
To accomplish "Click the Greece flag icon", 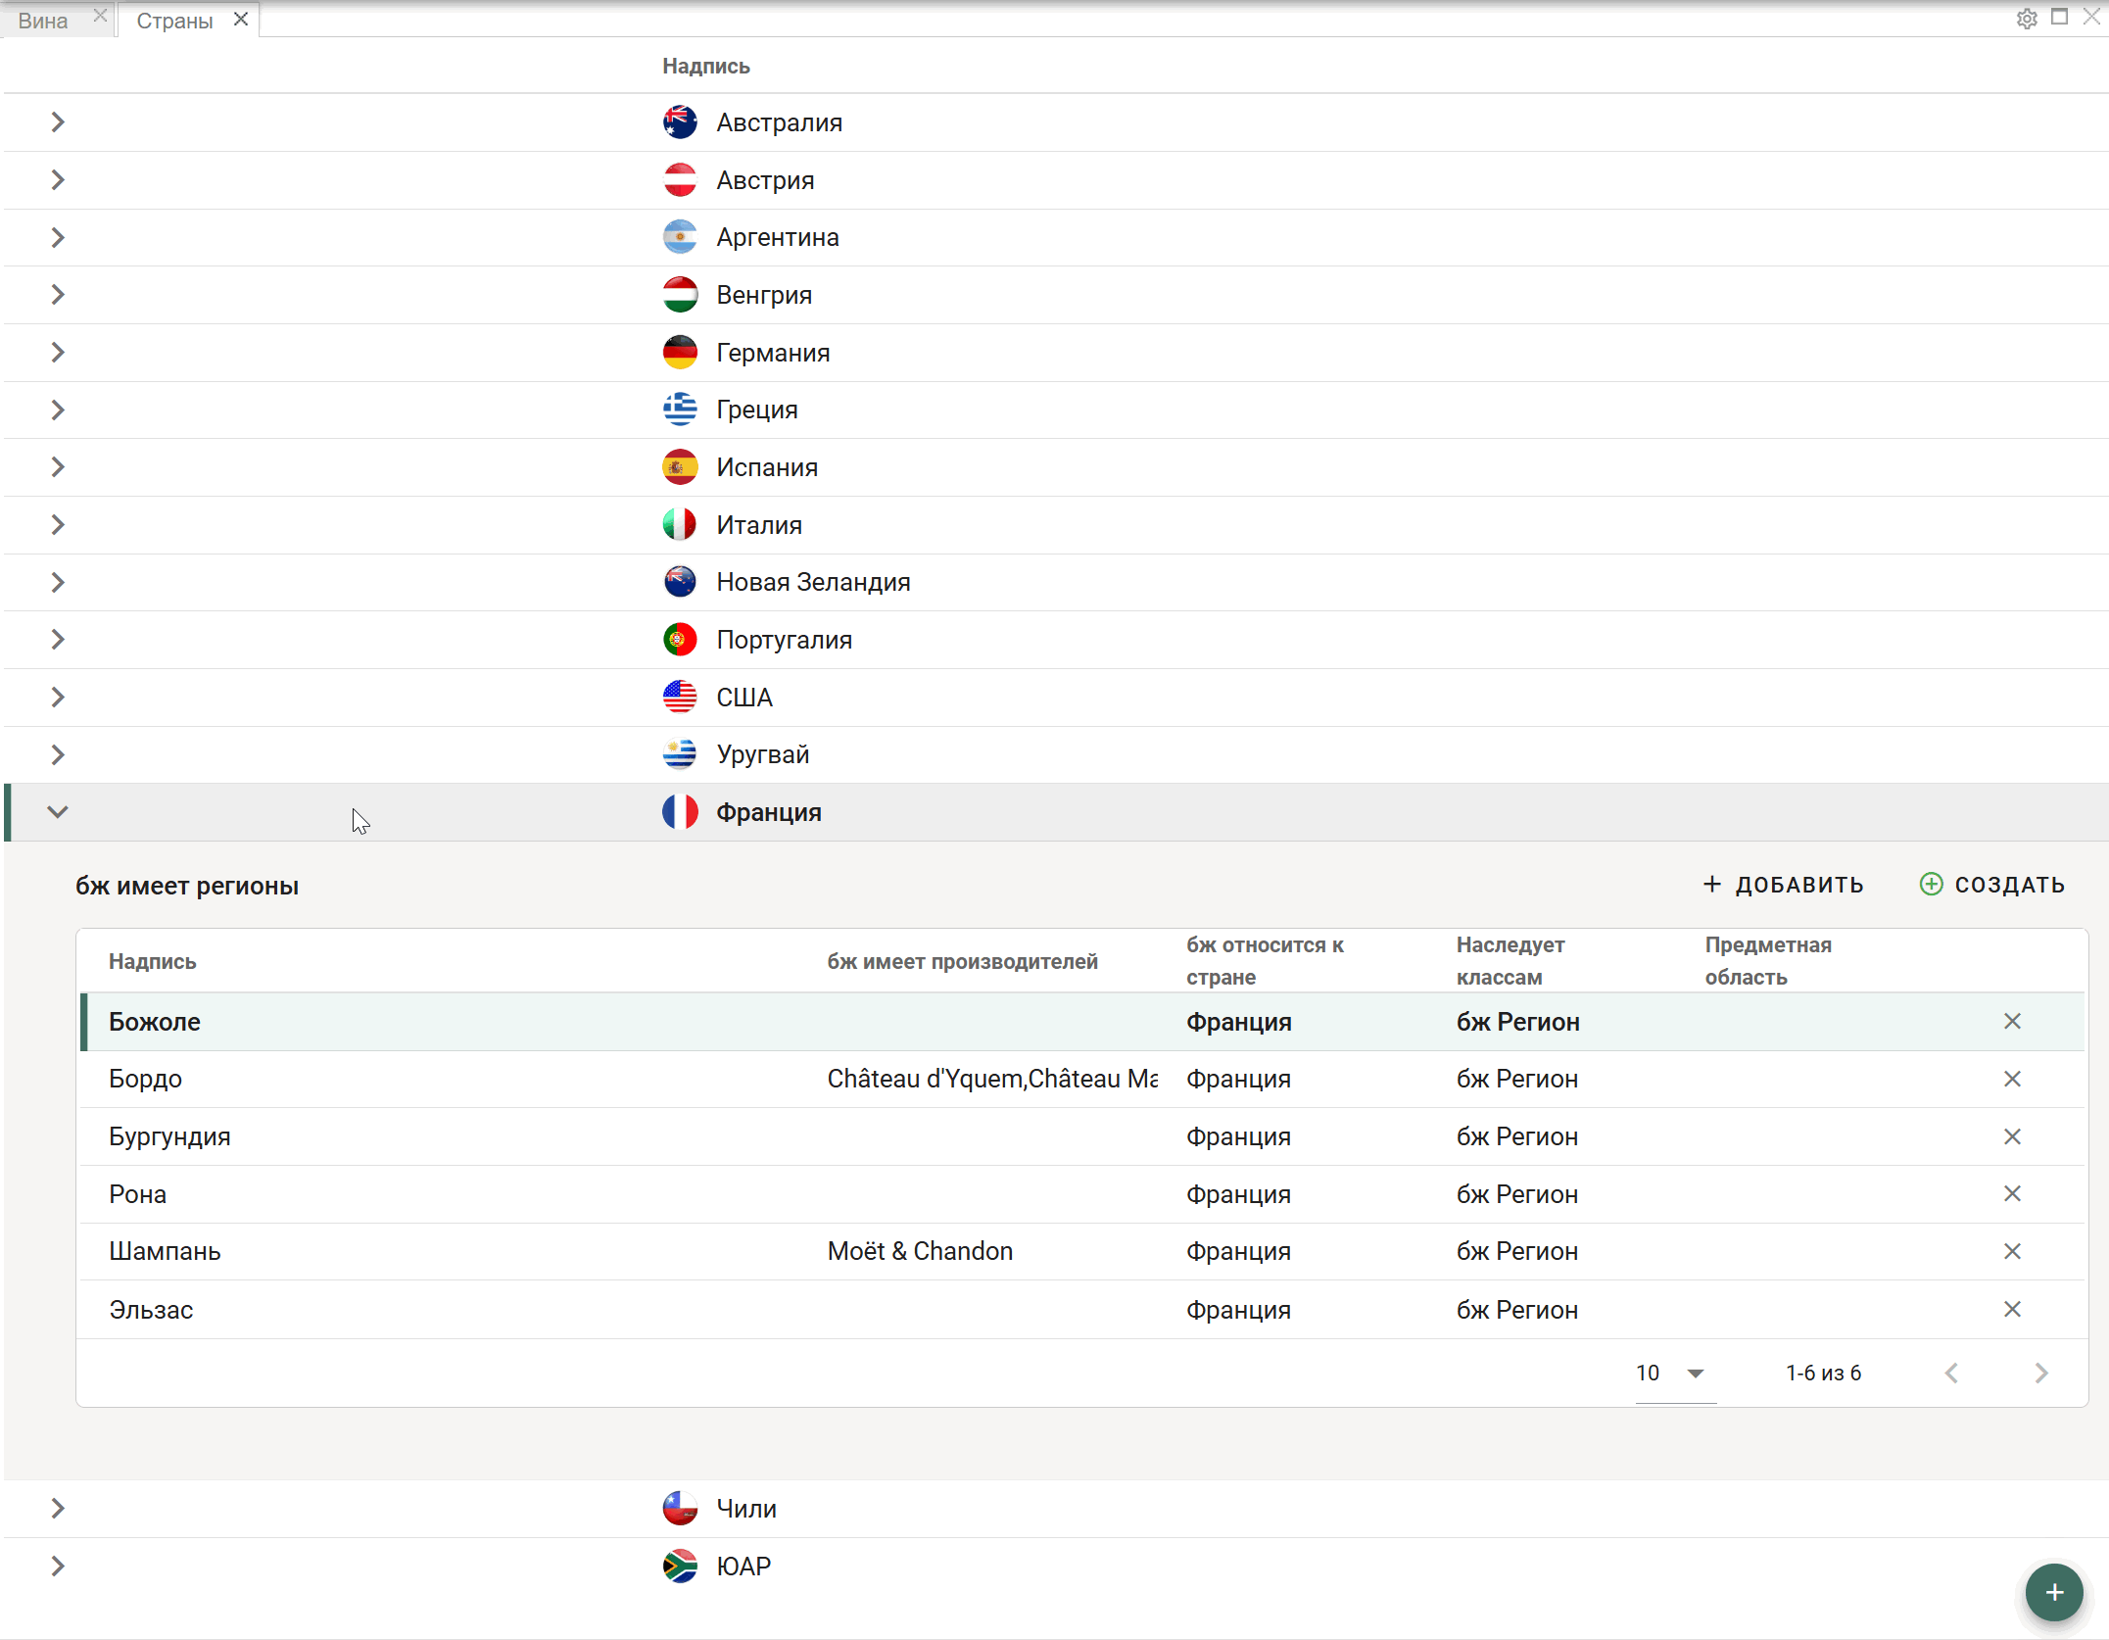I will point(680,410).
